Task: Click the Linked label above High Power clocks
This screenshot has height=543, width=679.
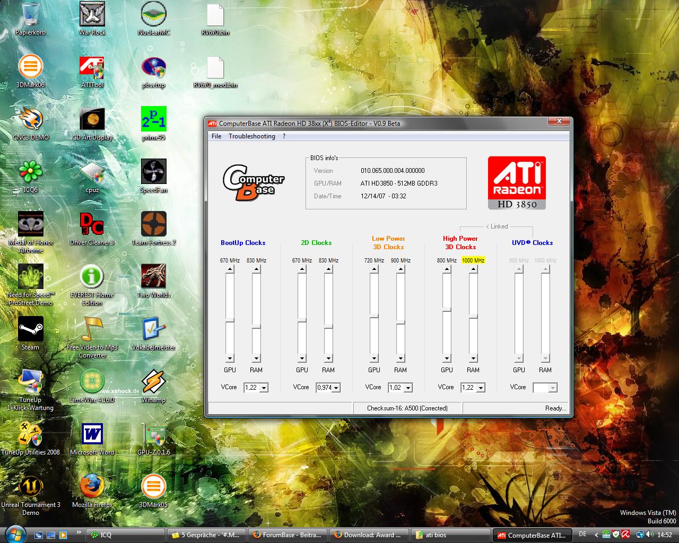Action: [x=497, y=226]
